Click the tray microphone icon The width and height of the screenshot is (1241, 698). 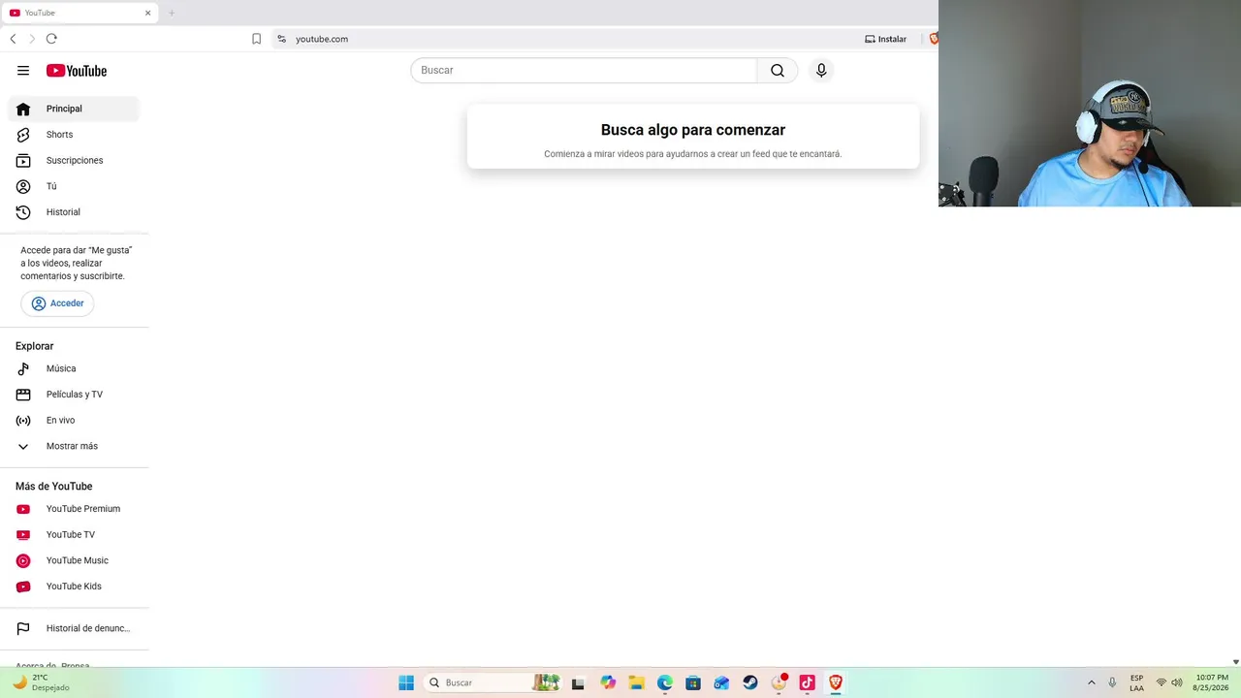[1112, 682]
